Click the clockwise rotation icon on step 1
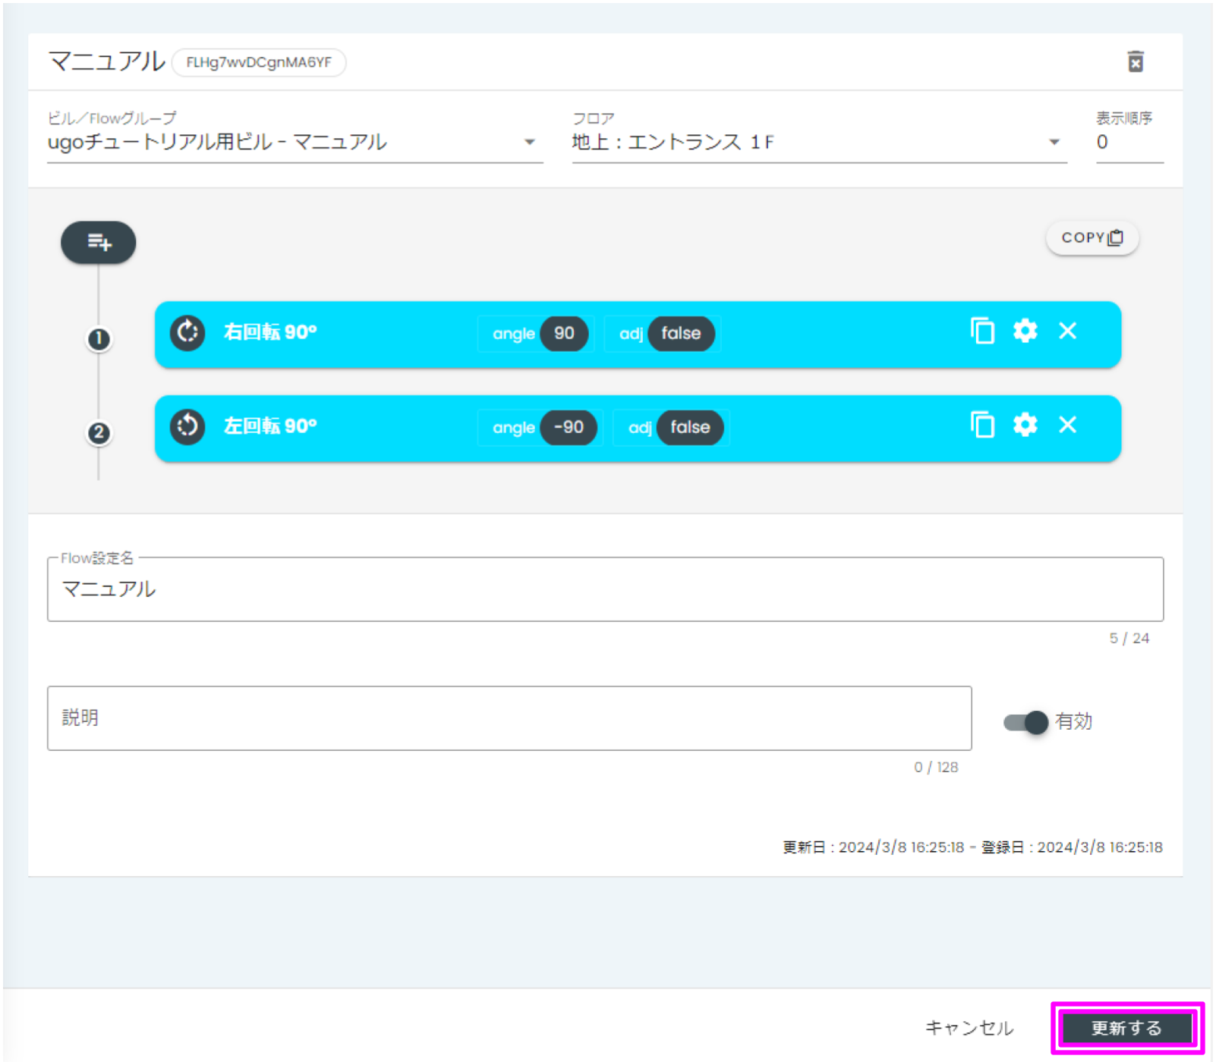The image size is (1216, 1062). (x=187, y=332)
